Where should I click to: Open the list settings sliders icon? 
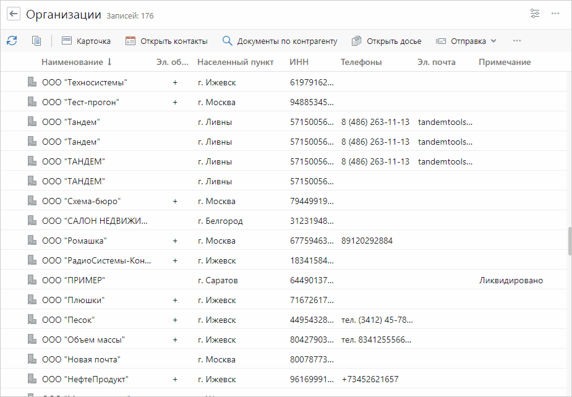[x=535, y=14]
